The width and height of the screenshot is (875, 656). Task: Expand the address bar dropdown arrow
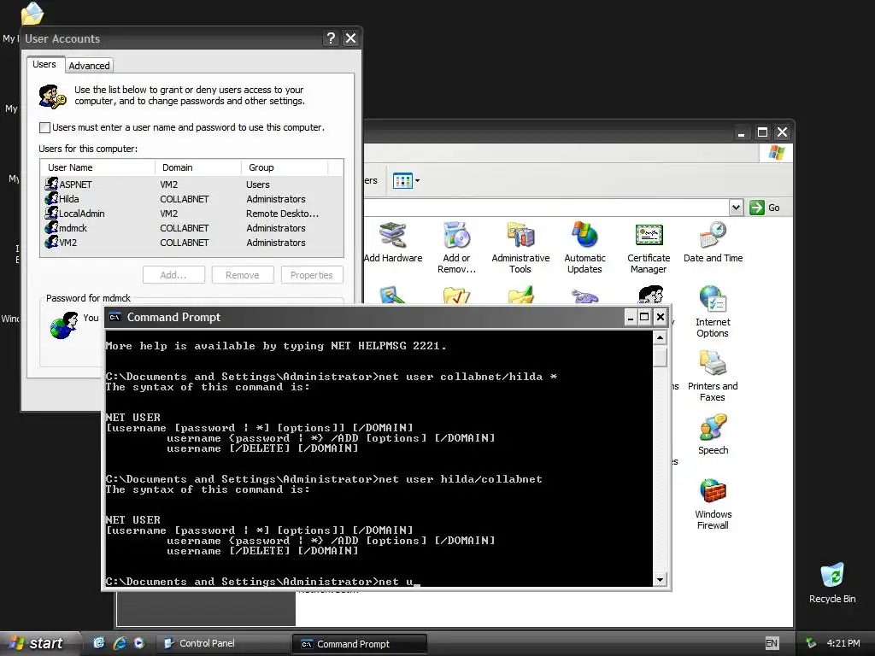736,208
